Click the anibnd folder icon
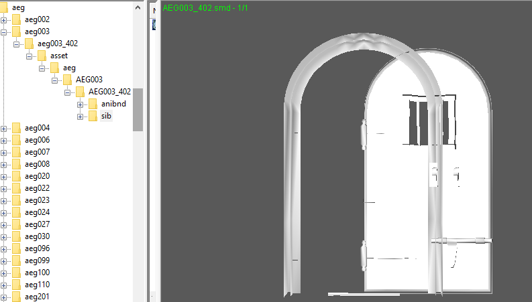The width and height of the screenshot is (532, 302). point(93,104)
